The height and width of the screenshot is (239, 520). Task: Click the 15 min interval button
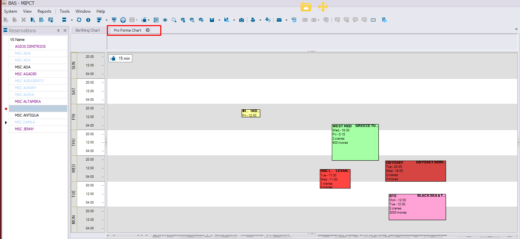(120, 58)
